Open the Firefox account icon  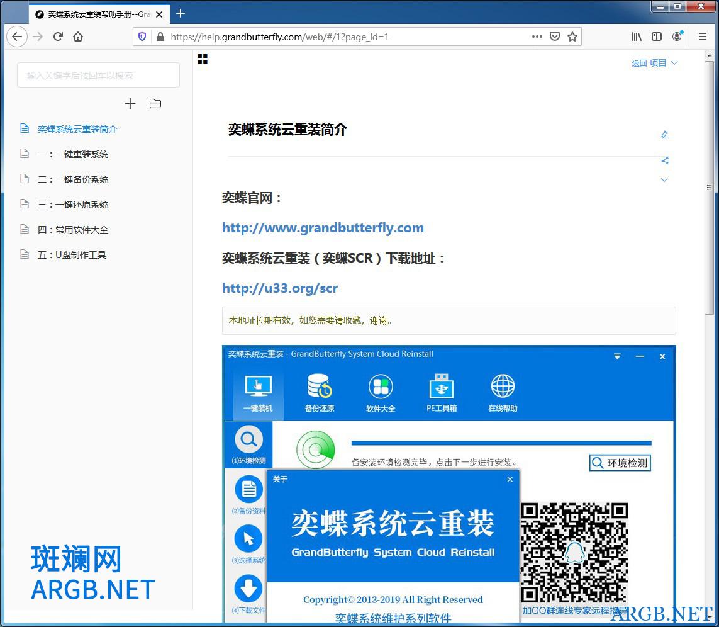click(677, 37)
